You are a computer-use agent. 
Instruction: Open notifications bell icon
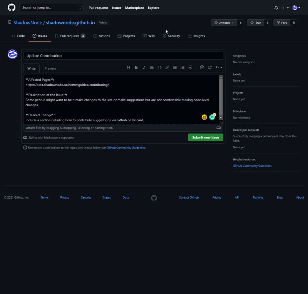click(x=275, y=7)
